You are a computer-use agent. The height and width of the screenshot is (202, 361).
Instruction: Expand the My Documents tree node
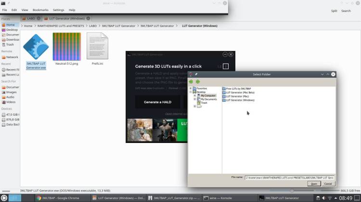pos(195,99)
